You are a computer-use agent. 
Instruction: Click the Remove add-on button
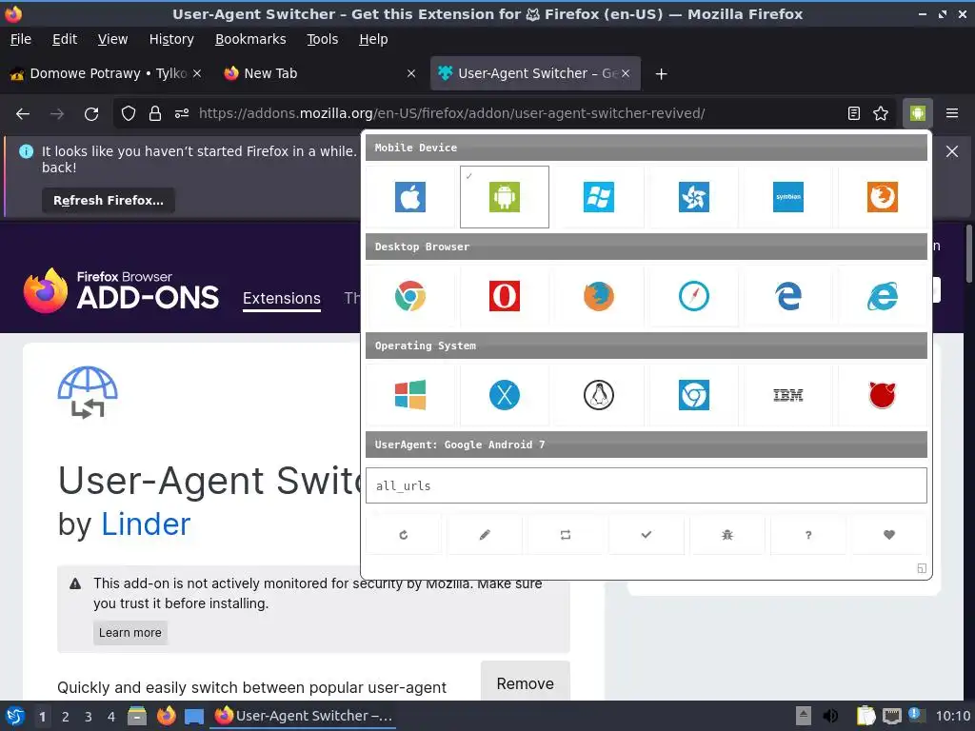click(x=526, y=683)
